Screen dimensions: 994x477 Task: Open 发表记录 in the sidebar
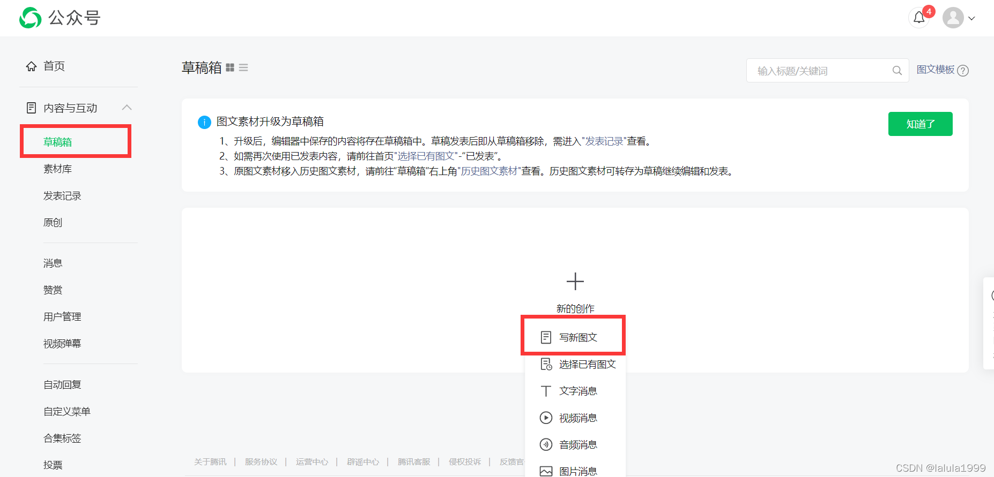pos(62,195)
